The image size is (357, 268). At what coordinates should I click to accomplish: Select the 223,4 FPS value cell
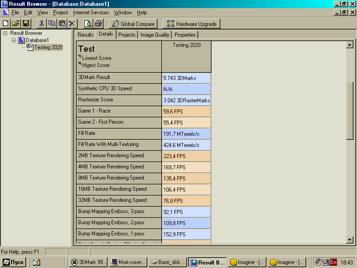tap(186, 156)
